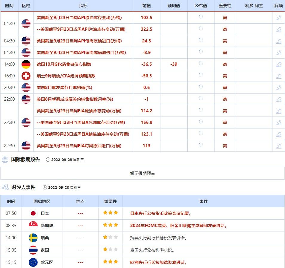Screen dimensions: 285x268
Task: Click the US flag beside 20:30
Action: [26, 88]
